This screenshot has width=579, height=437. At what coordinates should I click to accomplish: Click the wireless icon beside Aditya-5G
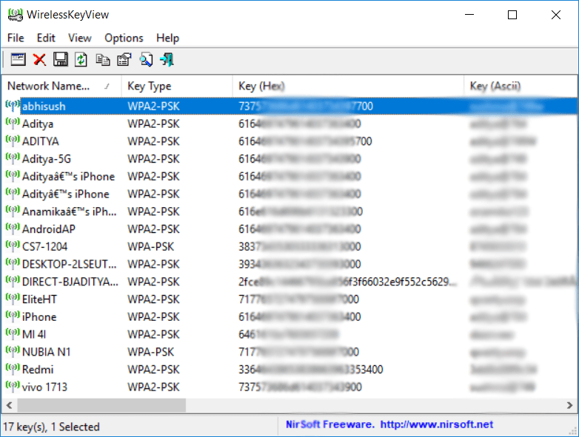click(13, 158)
